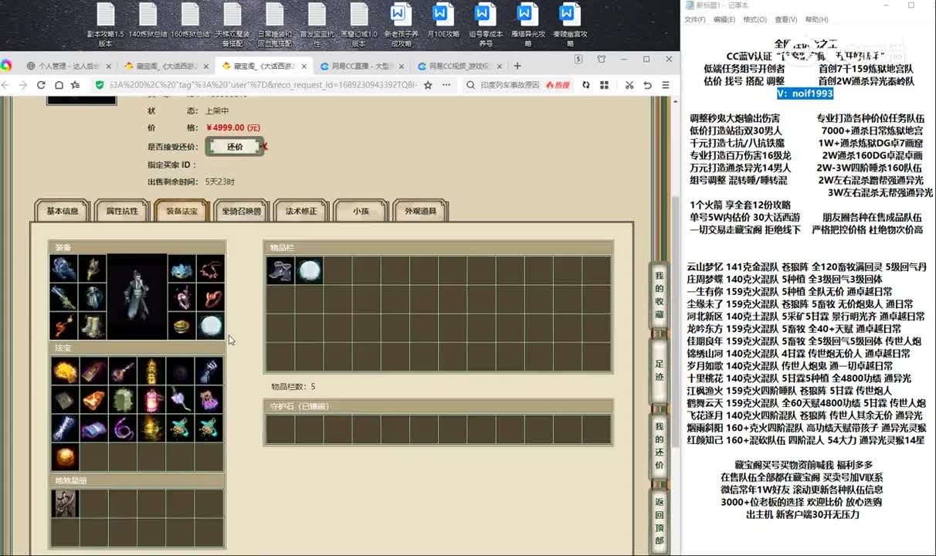Open 足迹 side button
936x556 pixels.
pyautogui.click(x=660, y=371)
